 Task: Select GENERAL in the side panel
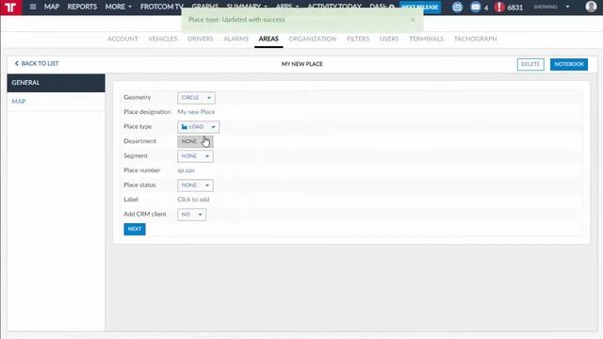pos(56,83)
